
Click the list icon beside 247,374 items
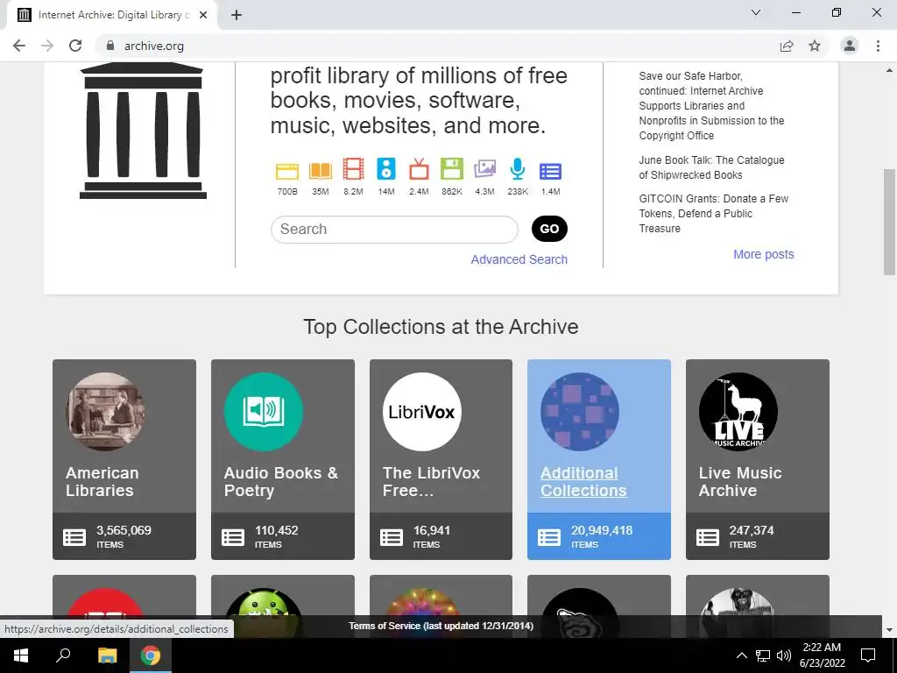click(708, 537)
